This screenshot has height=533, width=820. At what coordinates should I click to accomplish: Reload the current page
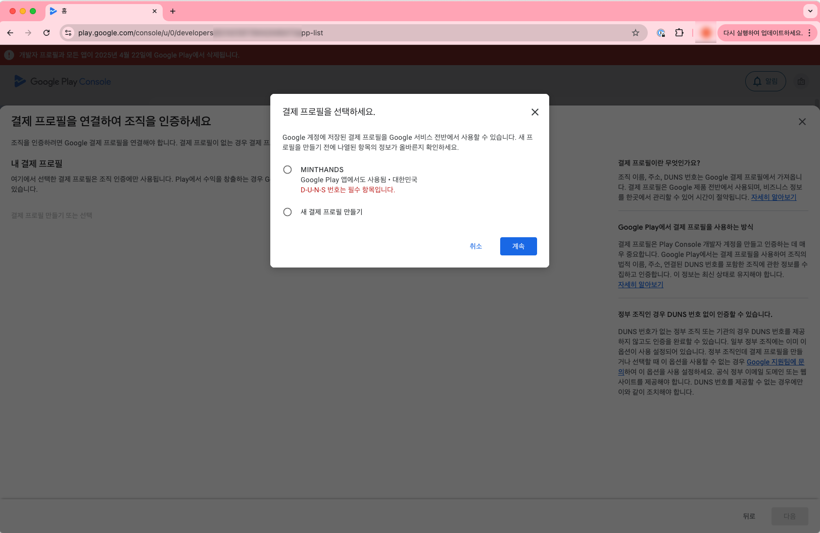[x=46, y=33]
